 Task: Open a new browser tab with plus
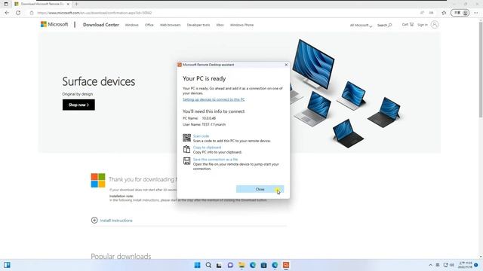[x=76, y=4]
